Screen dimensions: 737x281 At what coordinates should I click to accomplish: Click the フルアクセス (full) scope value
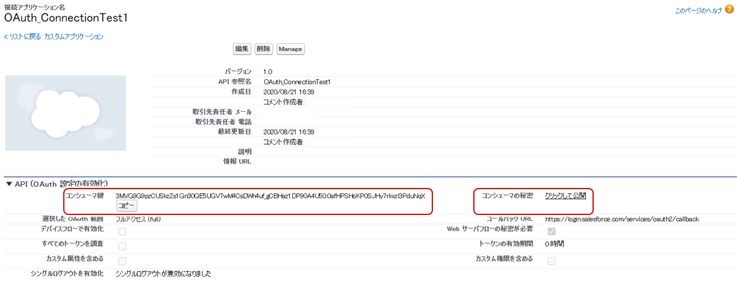138,219
